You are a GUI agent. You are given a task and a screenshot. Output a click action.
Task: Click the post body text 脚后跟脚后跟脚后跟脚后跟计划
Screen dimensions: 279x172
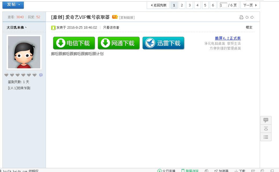pos(77,54)
